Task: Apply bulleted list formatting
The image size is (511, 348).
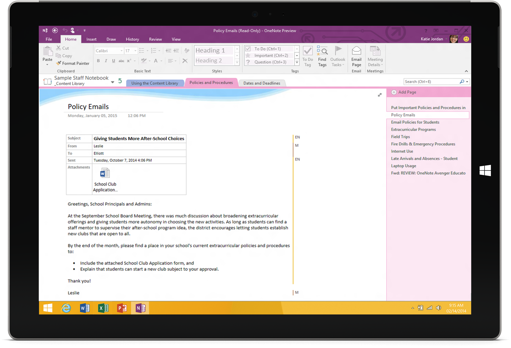Action: pos(142,51)
